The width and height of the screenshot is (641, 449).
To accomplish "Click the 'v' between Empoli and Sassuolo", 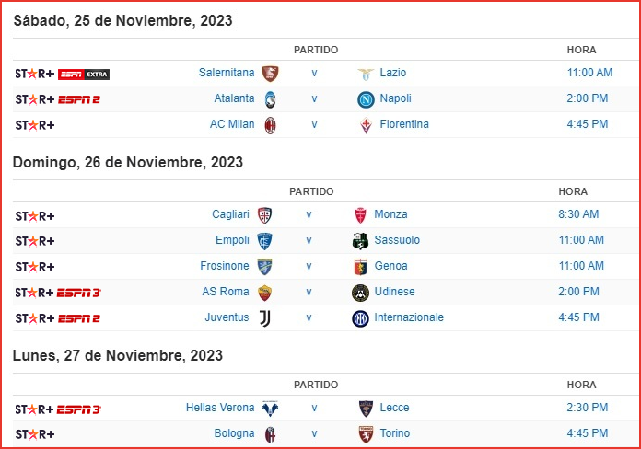I will point(309,241).
